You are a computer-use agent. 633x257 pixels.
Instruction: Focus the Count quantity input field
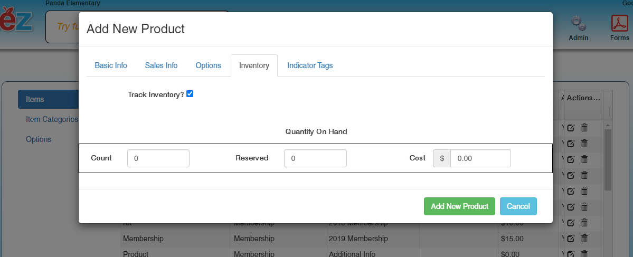(158, 158)
